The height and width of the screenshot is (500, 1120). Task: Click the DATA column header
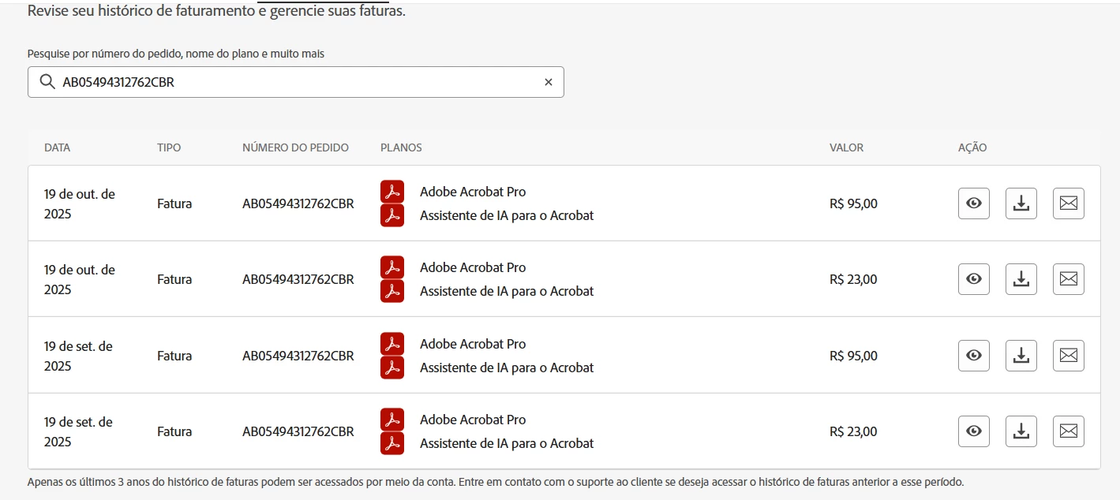(x=57, y=147)
